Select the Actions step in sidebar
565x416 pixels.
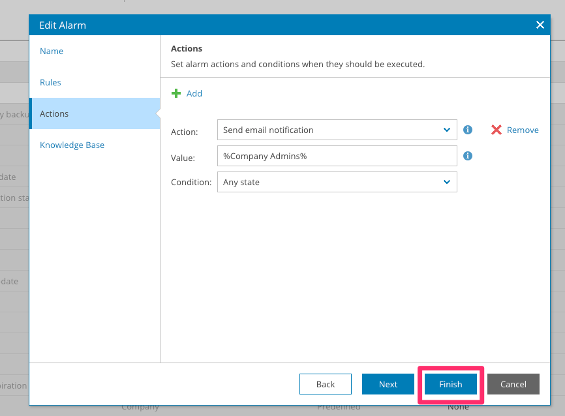(x=54, y=113)
